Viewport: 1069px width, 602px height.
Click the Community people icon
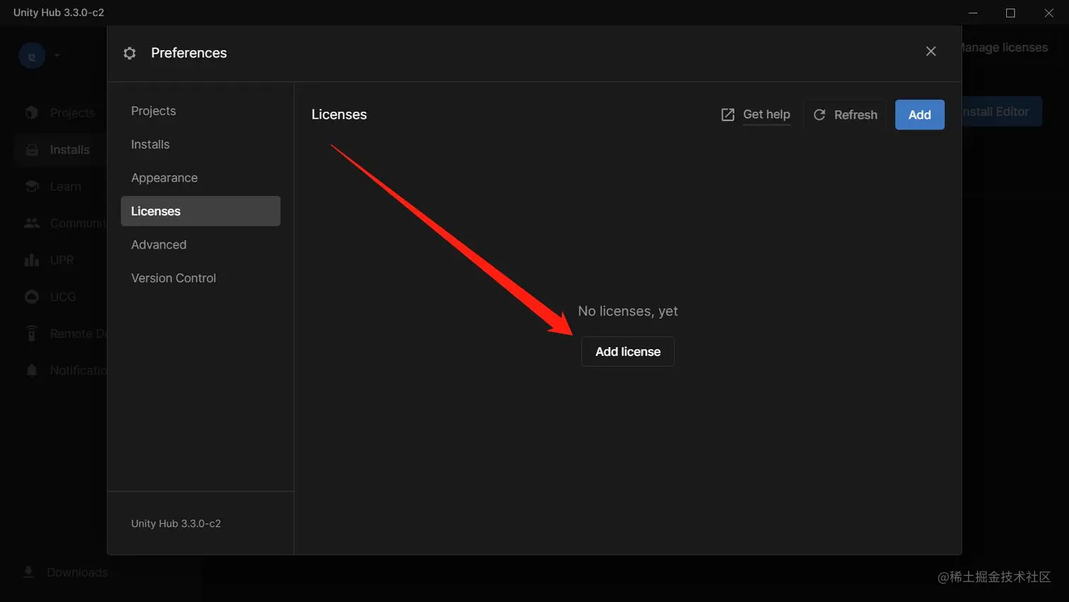[x=31, y=223]
